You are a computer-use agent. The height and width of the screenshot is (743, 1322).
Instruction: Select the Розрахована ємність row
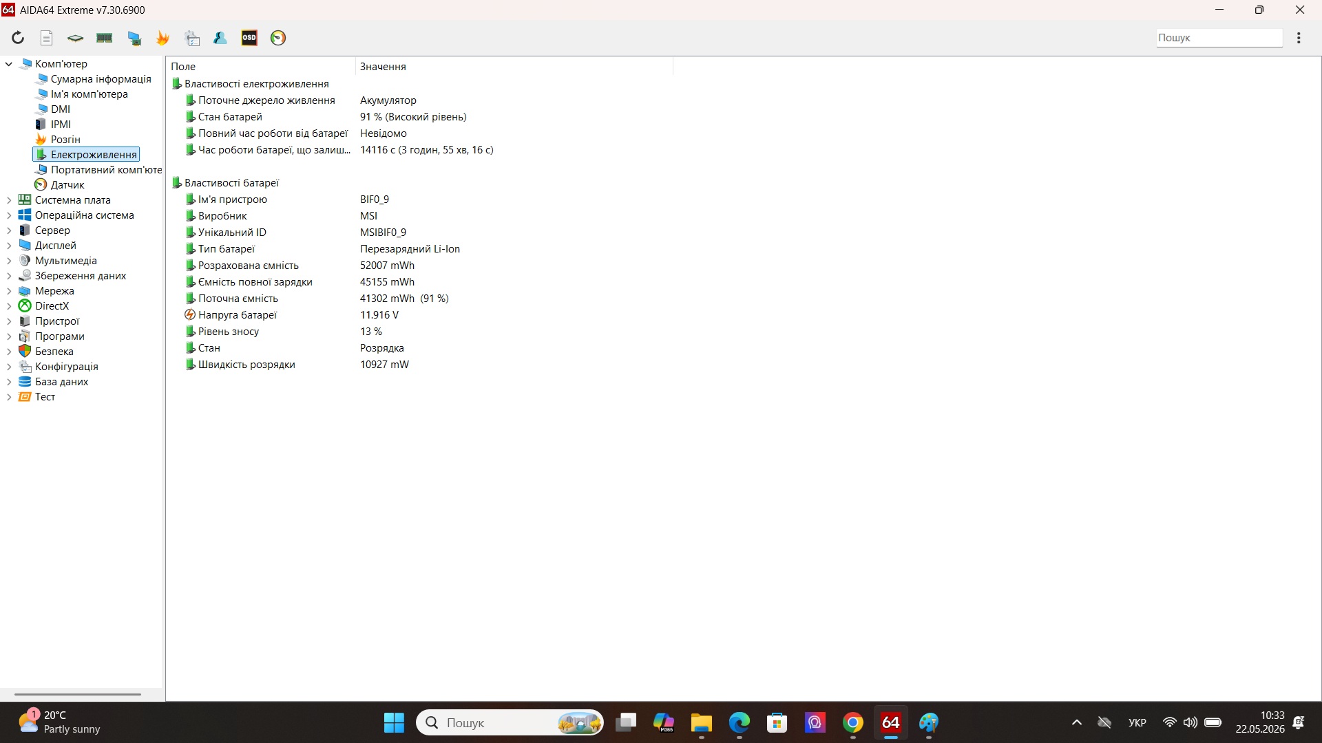(x=249, y=266)
